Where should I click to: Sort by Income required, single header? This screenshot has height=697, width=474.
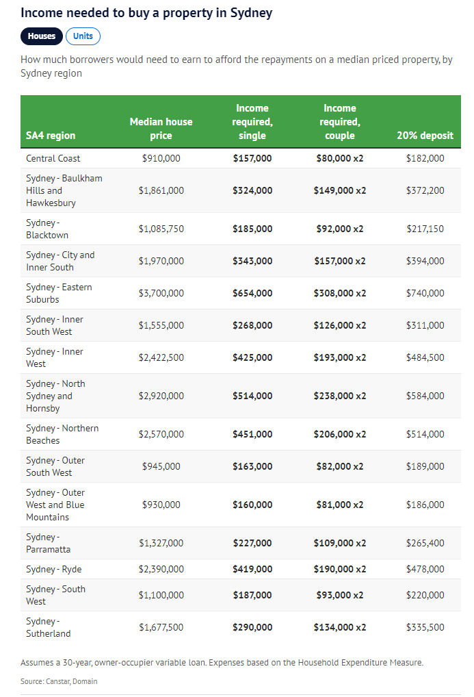pos(252,122)
